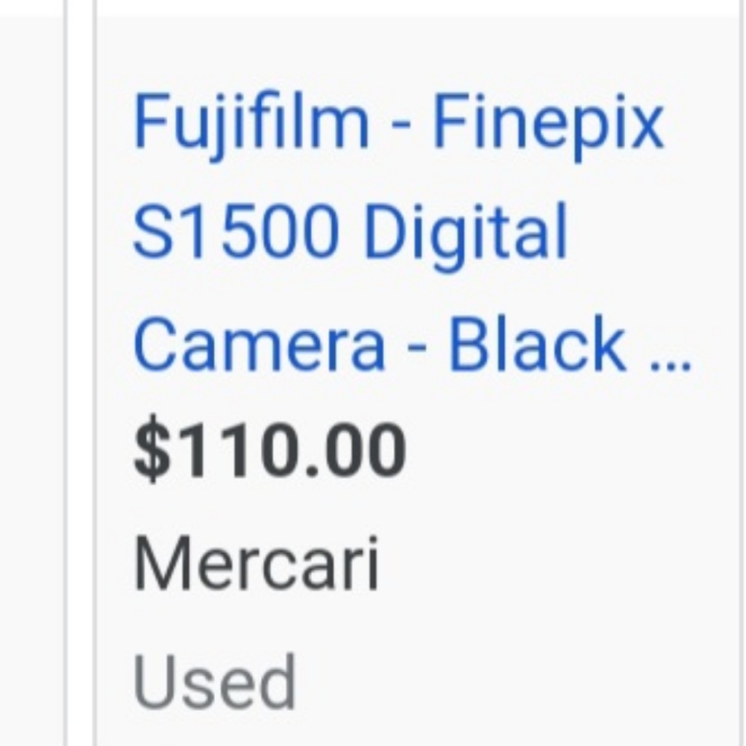746x746 pixels.
Task: Click the "Camera - Black" title line
Action: click(378, 343)
